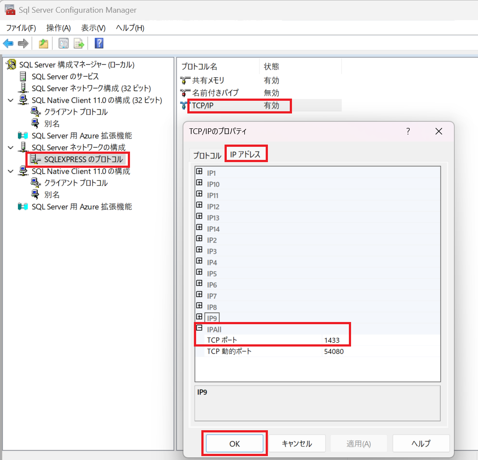Select the last クライアント プロトコル tree item
The width and height of the screenshot is (478, 460).
[x=76, y=183]
